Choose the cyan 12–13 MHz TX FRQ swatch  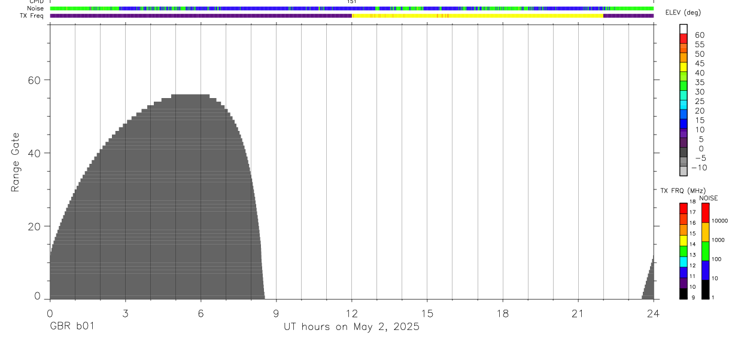(x=684, y=261)
